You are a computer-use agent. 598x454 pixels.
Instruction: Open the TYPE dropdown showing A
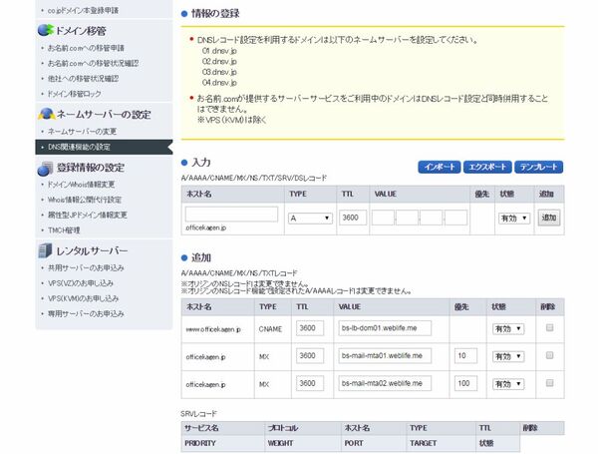(x=310, y=219)
